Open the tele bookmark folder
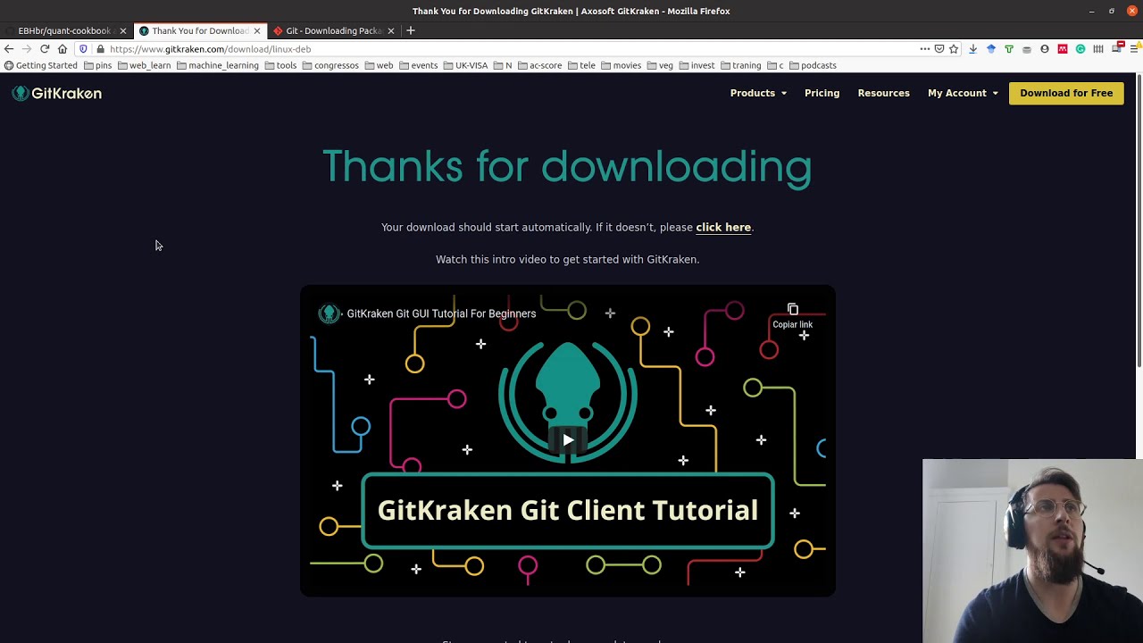 coord(582,65)
